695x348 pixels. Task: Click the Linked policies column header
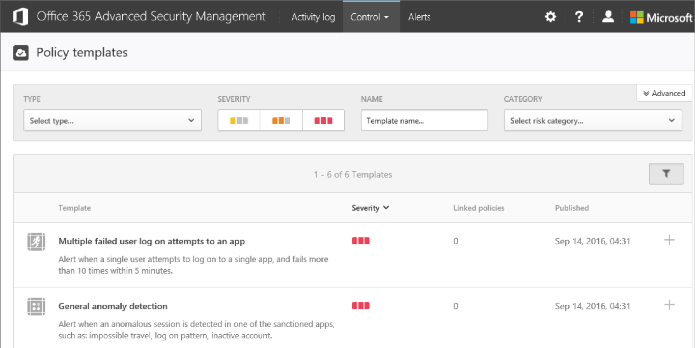pos(479,208)
